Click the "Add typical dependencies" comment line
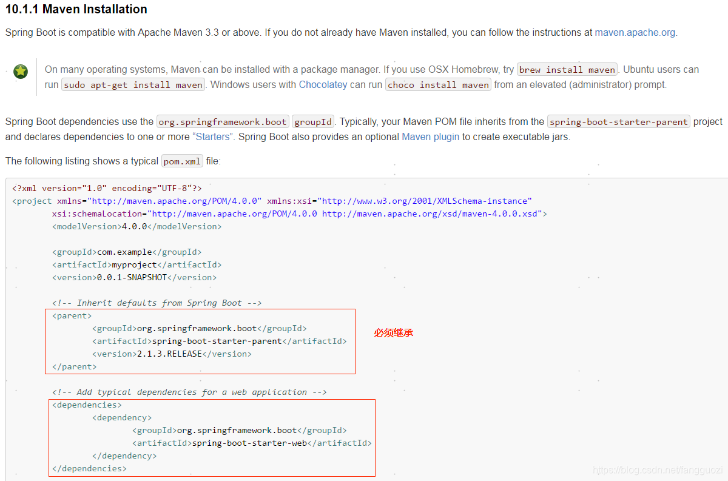This screenshot has height=481, width=728. (x=189, y=392)
